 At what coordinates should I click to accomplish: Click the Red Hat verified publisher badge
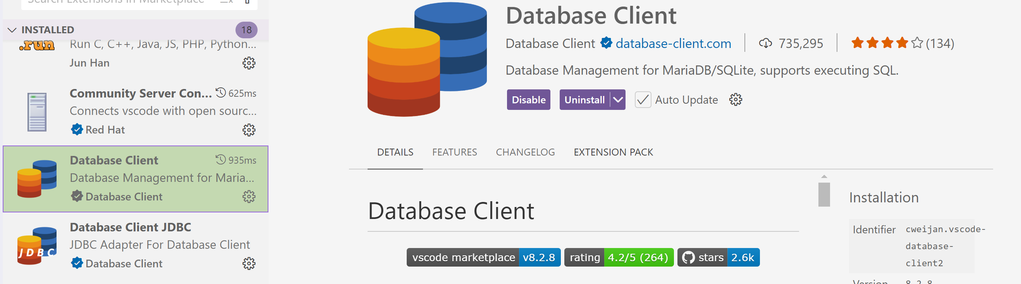(x=77, y=130)
